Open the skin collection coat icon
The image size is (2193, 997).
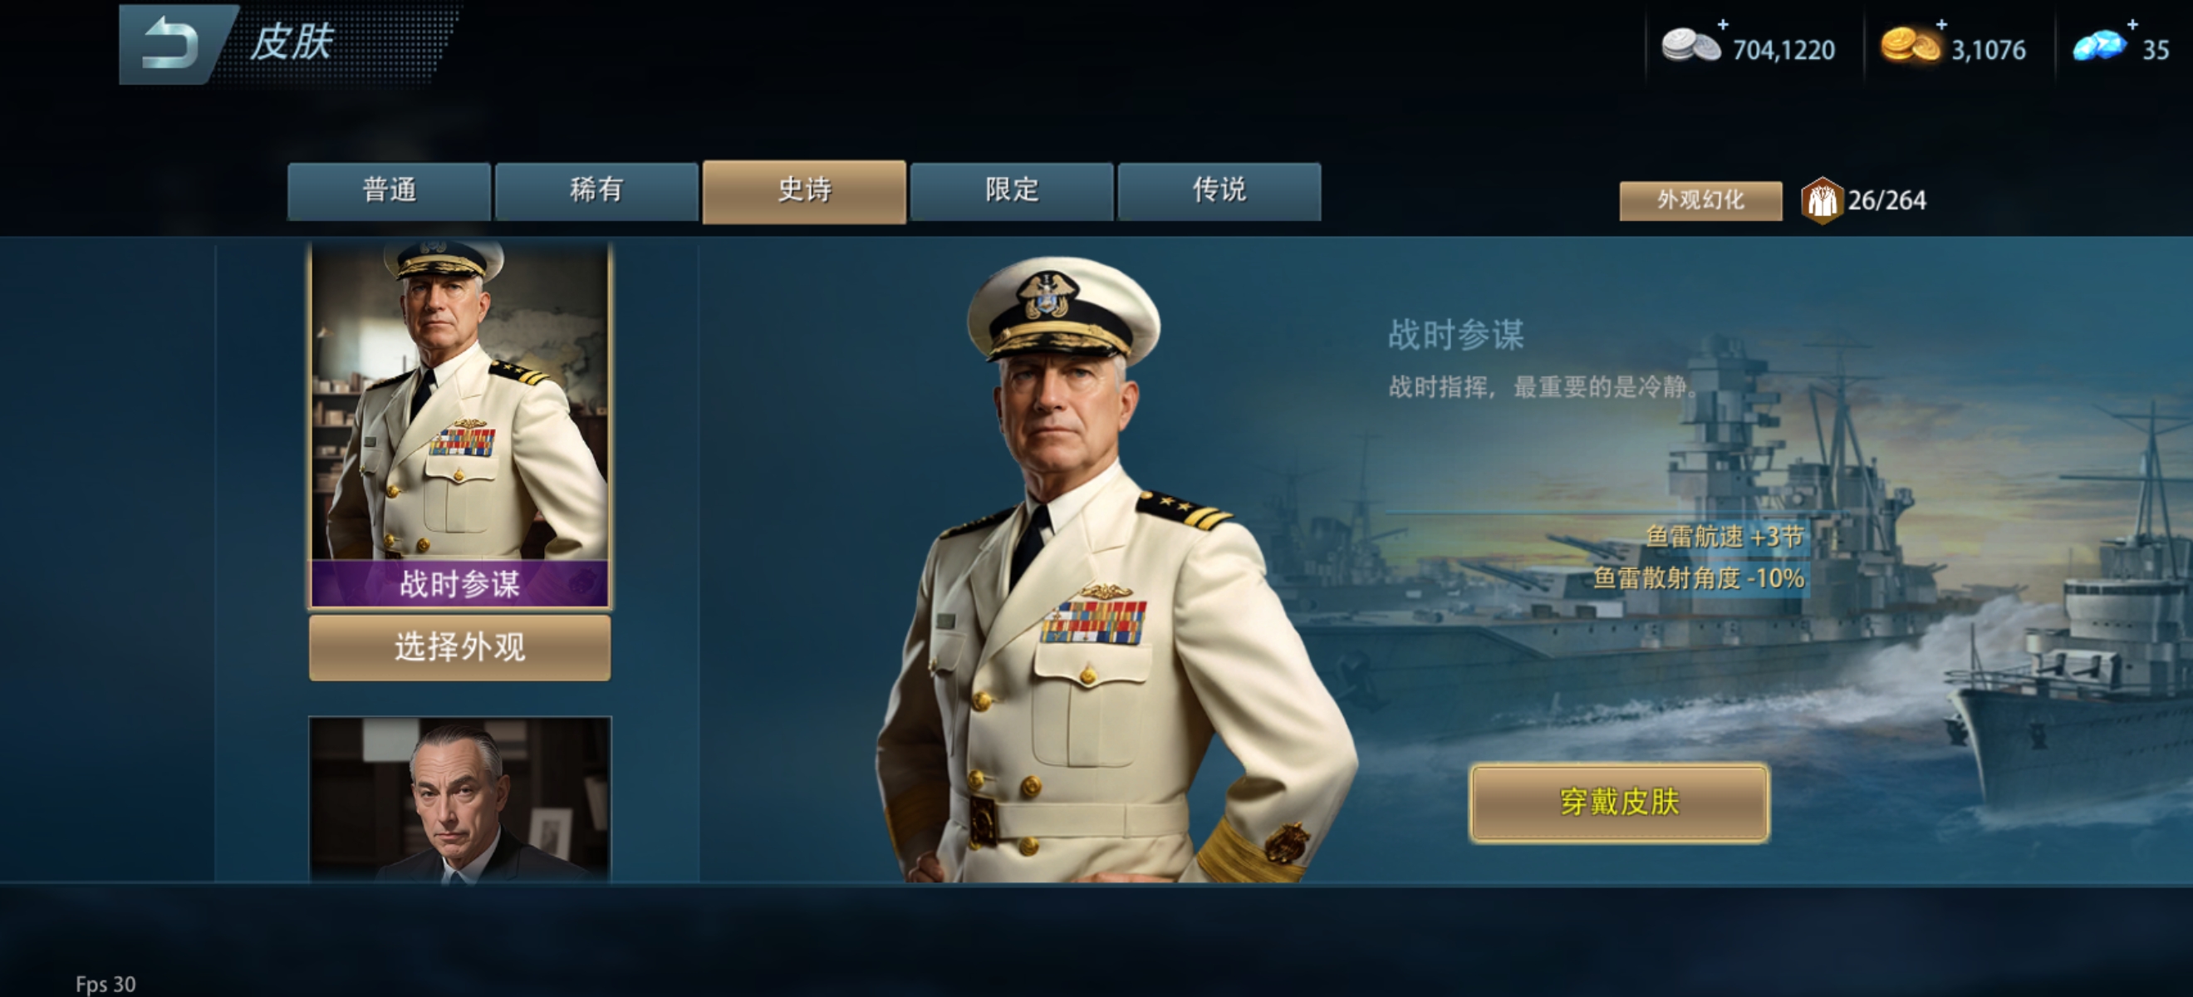click(1821, 201)
